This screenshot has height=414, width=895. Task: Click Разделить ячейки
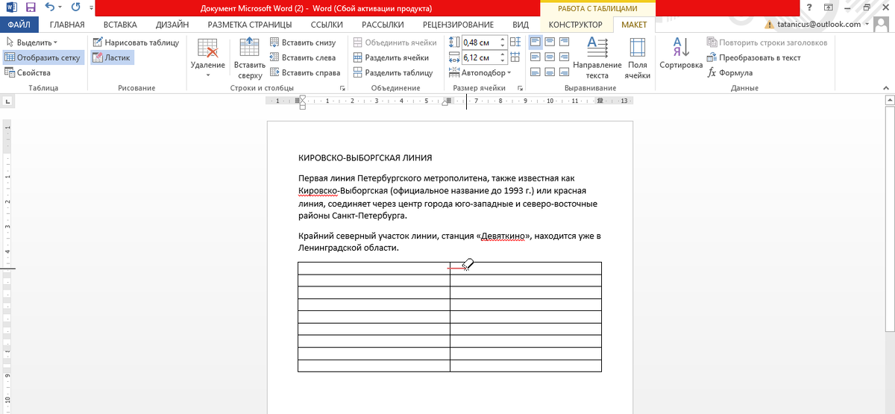coord(391,57)
